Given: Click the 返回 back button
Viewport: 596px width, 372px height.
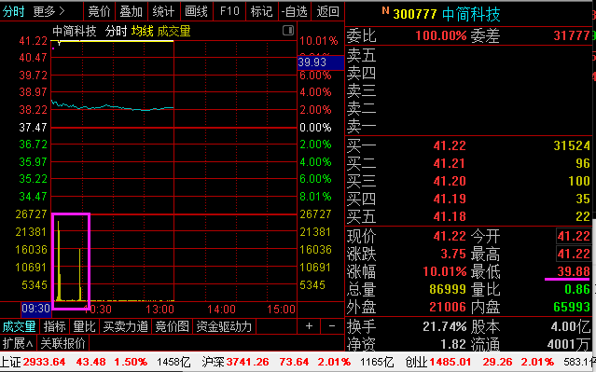Looking at the screenshot, I should pyautogui.click(x=327, y=11).
